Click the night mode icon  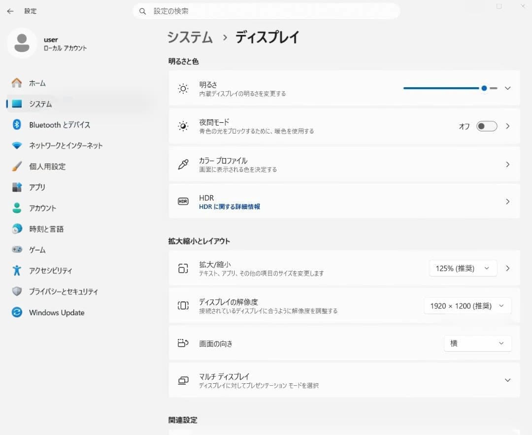tap(183, 126)
